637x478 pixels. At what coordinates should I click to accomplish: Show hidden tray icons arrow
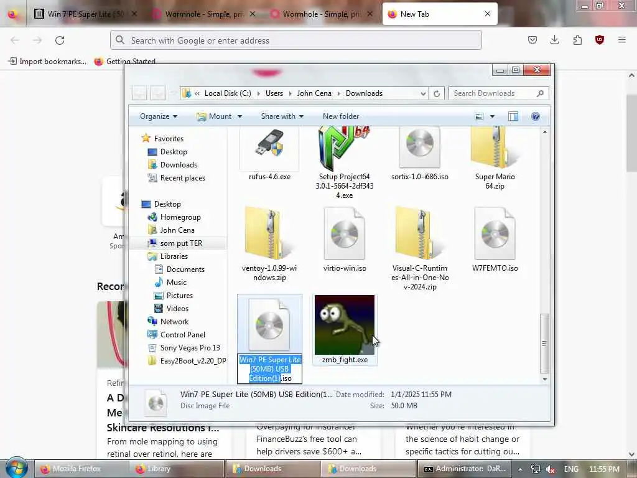520,469
